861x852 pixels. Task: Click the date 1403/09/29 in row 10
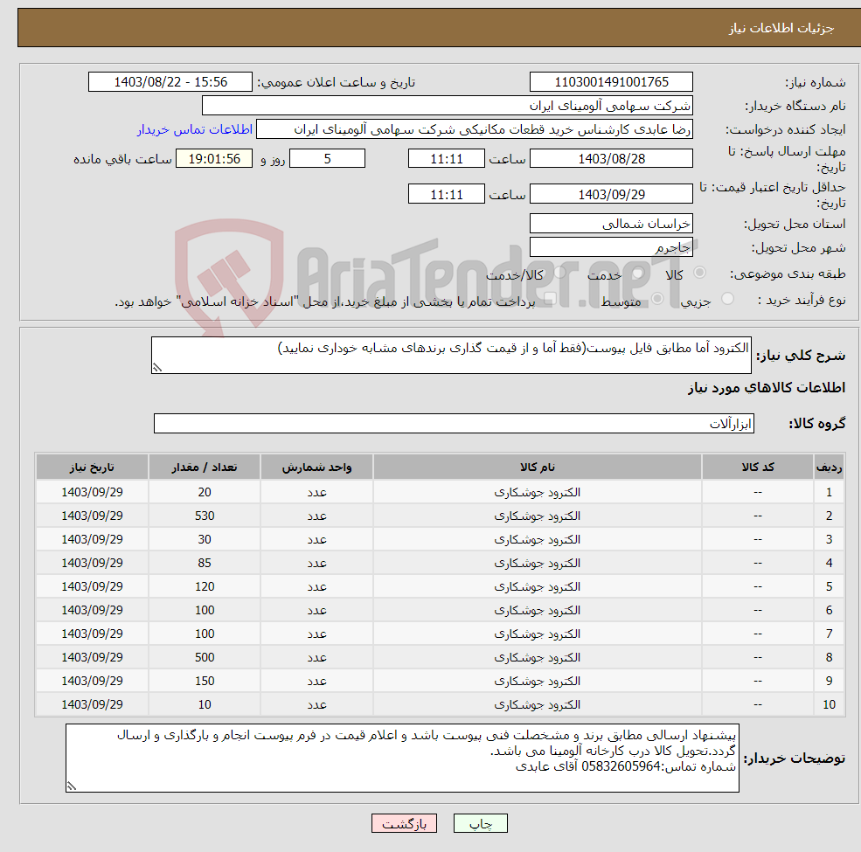tap(93, 704)
